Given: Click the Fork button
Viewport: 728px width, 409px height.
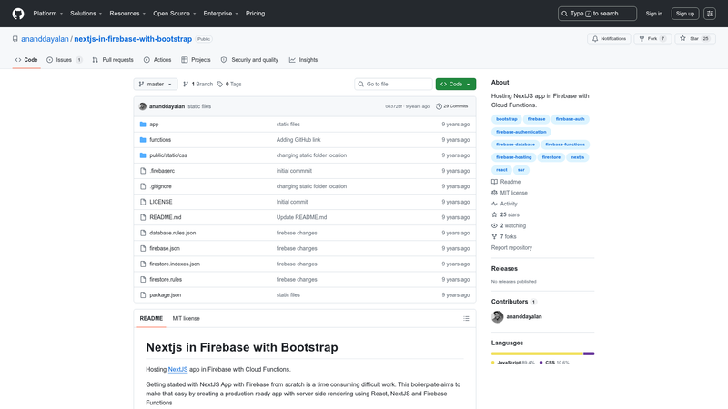Looking at the screenshot, I should [652, 39].
